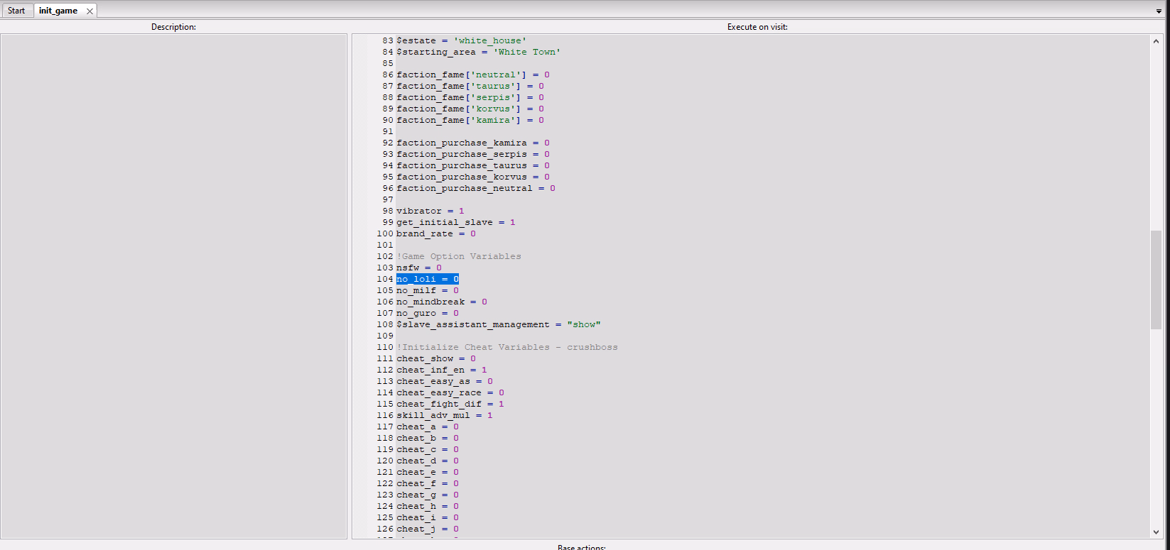Click the '!Game Option Variables' comment

458,256
